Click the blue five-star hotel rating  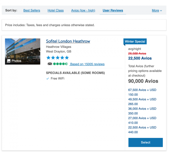(57, 58)
